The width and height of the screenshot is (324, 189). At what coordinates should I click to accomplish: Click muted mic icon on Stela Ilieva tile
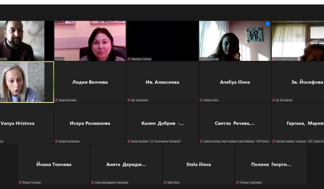point(165,183)
